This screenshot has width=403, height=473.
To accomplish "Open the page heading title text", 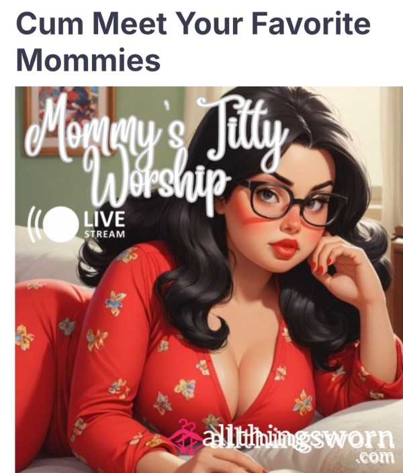I will (193, 42).
